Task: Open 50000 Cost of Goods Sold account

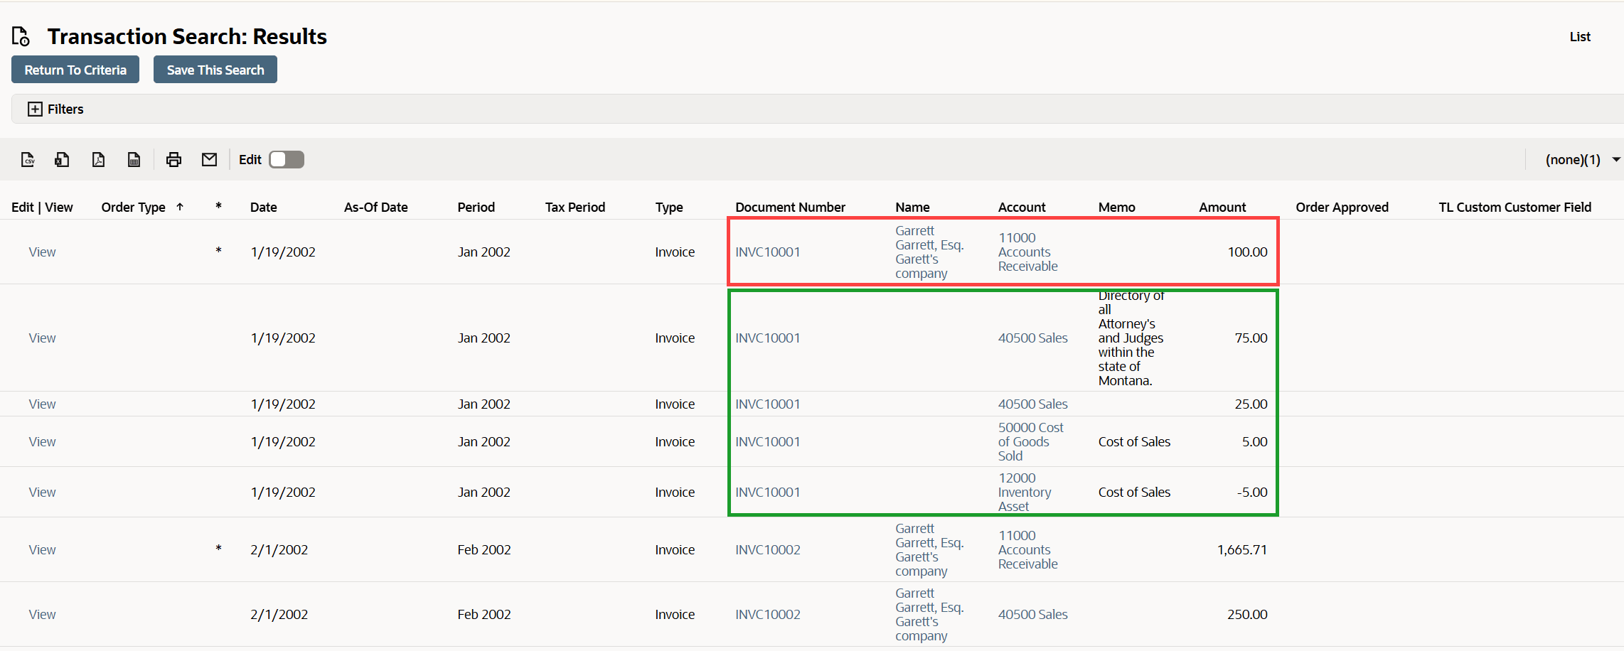Action: pyautogui.click(x=1031, y=442)
